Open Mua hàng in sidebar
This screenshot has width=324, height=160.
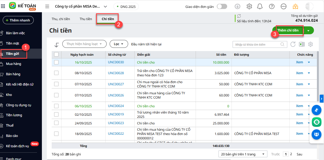tap(14, 64)
